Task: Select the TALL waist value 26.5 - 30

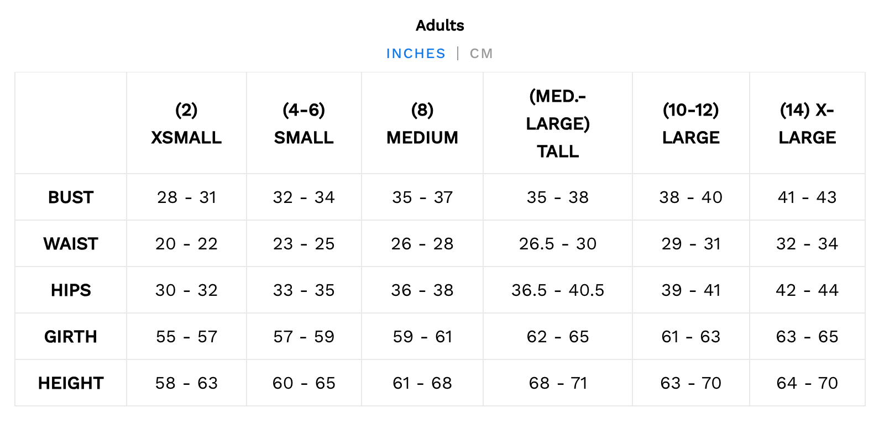Action: click(558, 244)
